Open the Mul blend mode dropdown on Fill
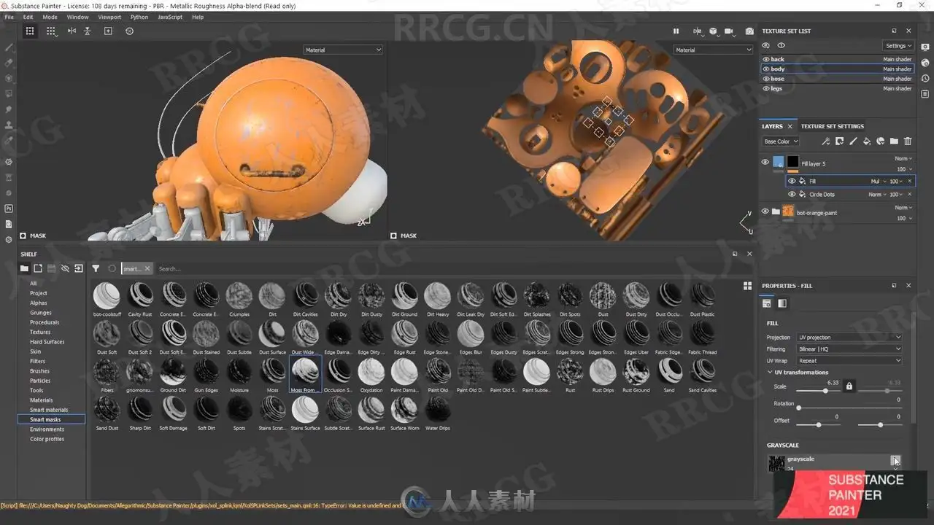The width and height of the screenshot is (934, 525). (x=877, y=181)
